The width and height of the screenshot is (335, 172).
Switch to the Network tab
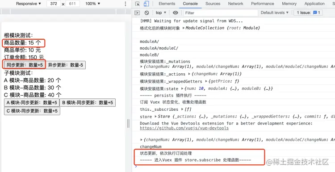[x=235, y=4]
